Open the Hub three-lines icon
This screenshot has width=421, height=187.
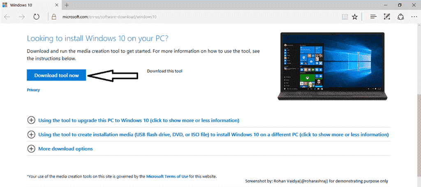[373, 17]
